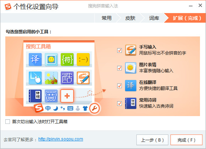Minimize the wizard window

191,6
